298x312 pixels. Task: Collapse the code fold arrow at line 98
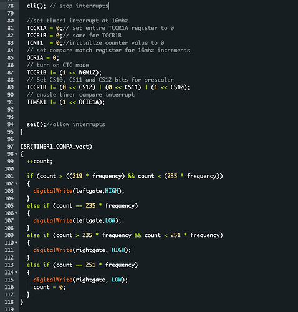coord(16,154)
